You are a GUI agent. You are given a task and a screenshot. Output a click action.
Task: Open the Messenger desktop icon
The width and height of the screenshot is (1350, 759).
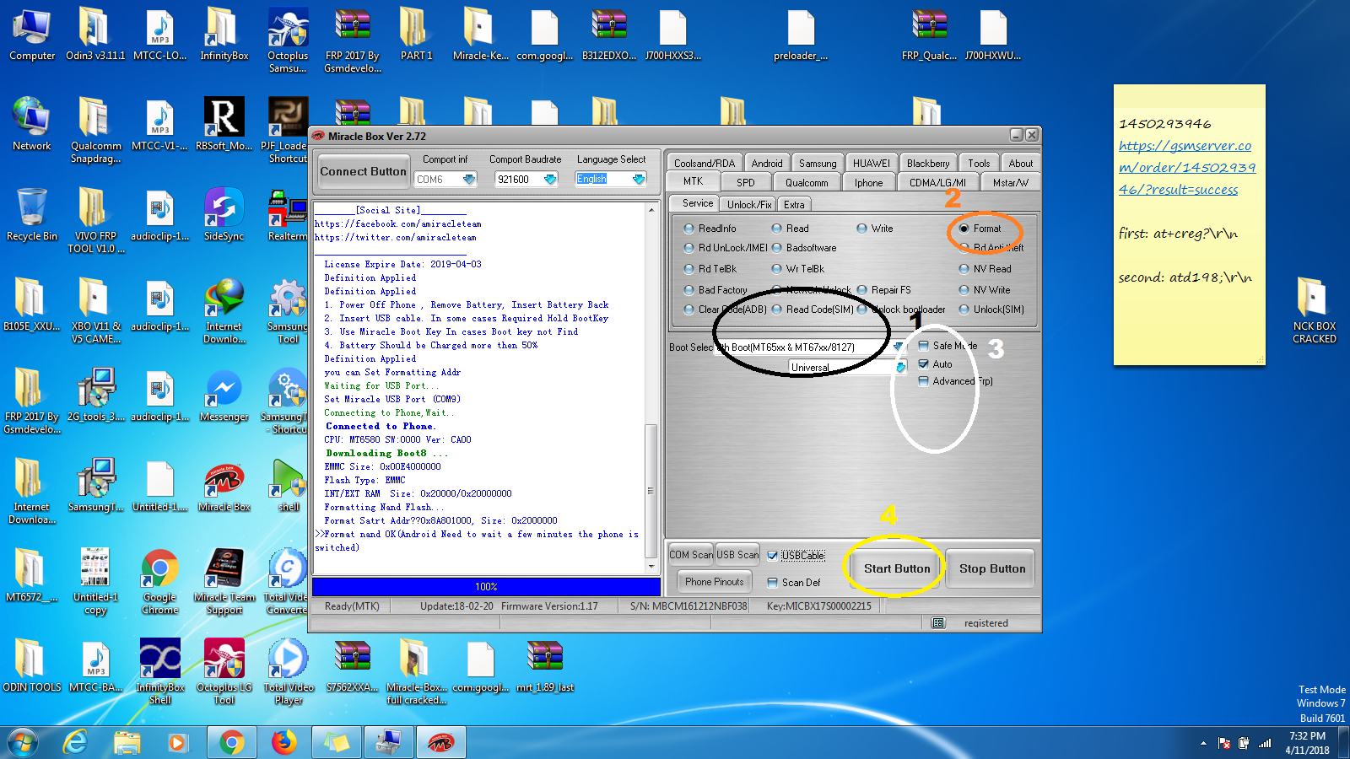tap(224, 395)
